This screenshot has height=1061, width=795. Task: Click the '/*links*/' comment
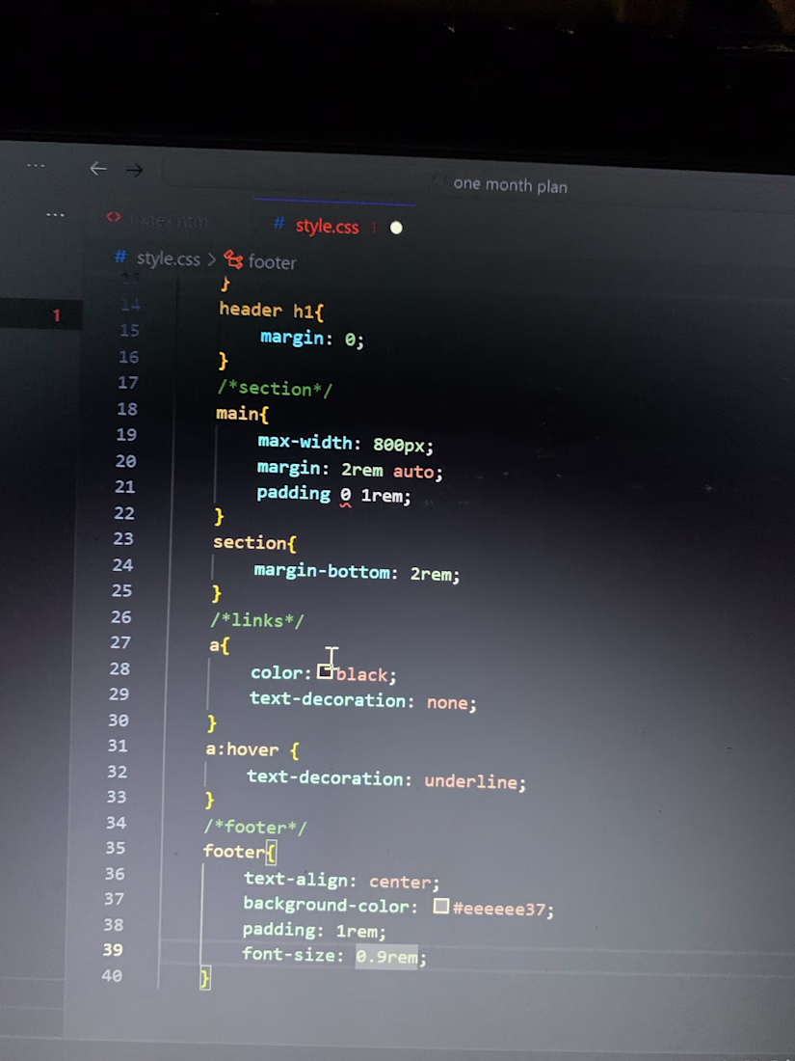click(257, 620)
